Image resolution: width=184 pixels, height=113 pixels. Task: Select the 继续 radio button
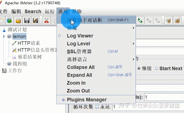coord(139,69)
